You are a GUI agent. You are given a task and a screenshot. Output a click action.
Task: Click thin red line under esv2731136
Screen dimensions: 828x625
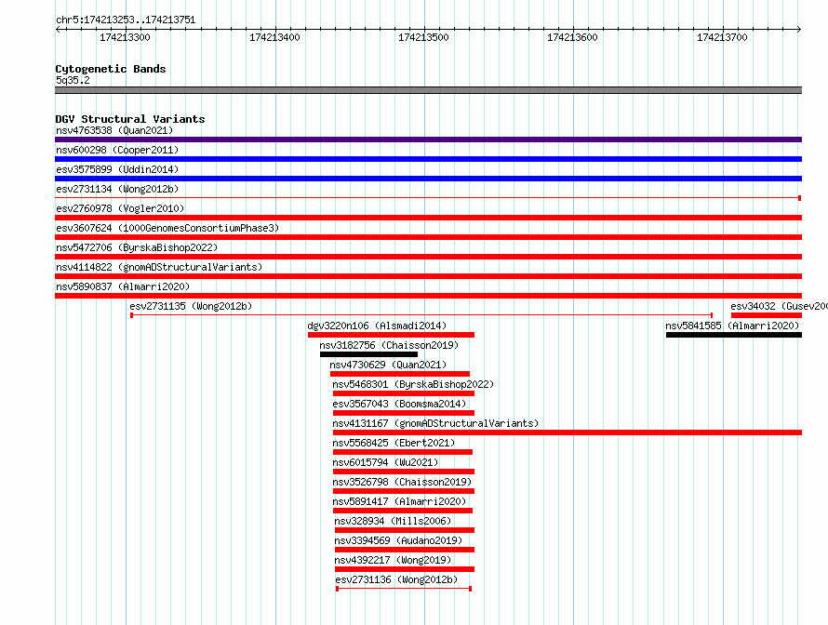point(404,589)
